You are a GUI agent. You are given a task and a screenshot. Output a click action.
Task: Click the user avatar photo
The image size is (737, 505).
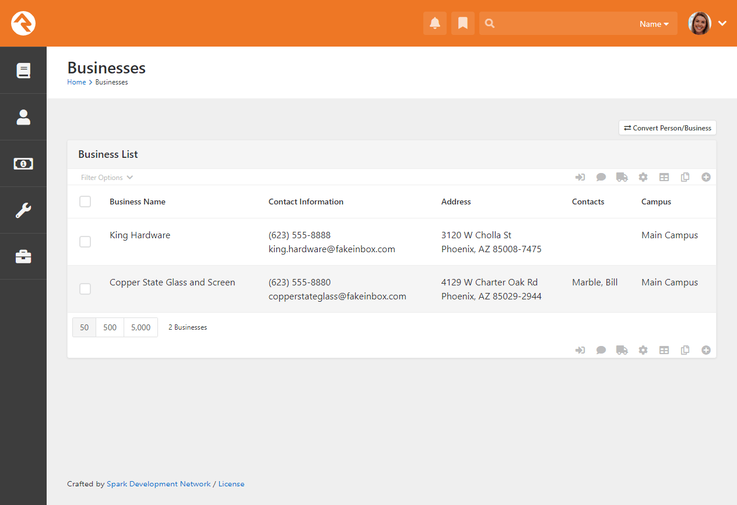point(700,23)
